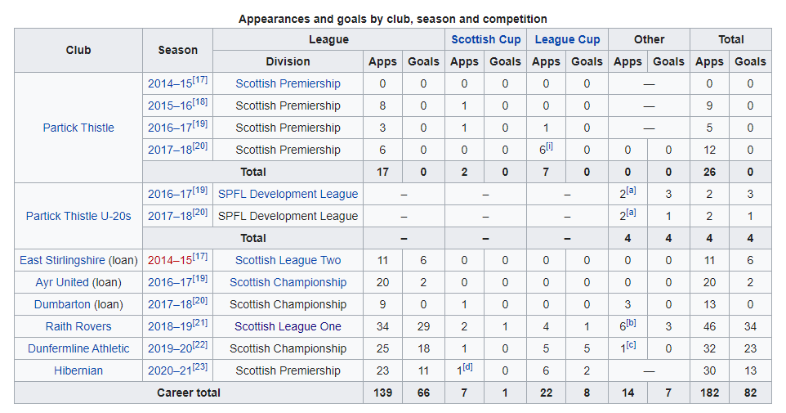Image resolution: width=786 pixels, height=413 pixels.
Task: Click the Partick Thistle club link
Action: click(78, 128)
